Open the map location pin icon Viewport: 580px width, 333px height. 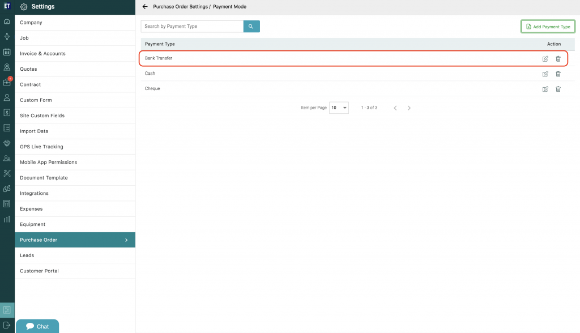tap(7, 67)
